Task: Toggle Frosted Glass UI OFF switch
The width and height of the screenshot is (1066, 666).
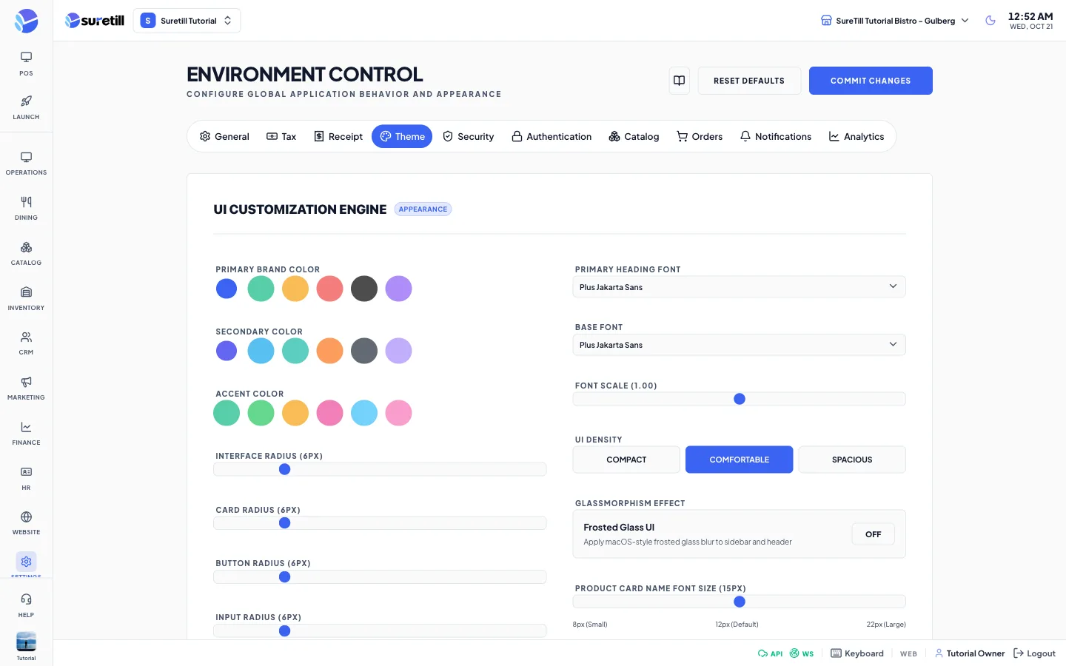Action: click(x=873, y=534)
